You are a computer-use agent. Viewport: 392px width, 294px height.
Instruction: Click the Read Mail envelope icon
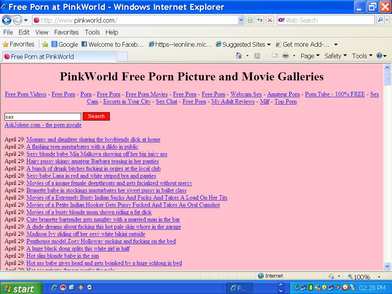coord(275,56)
